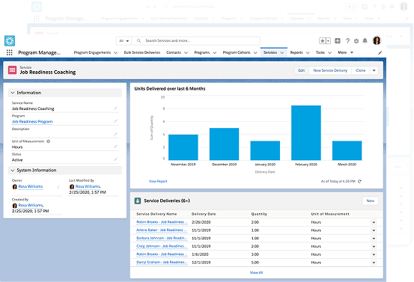Image resolution: width=414 pixels, height=282 pixels.
Task: Go to the Bulk Service Deliveries tab
Action: point(142,52)
